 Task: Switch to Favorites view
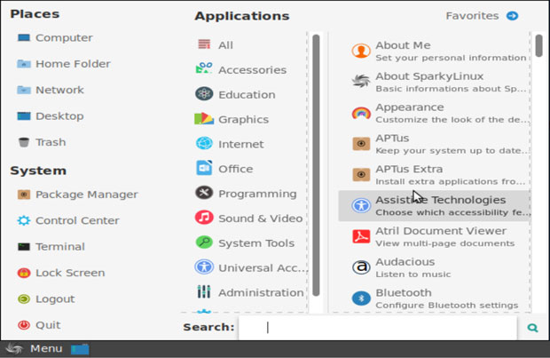[482, 16]
